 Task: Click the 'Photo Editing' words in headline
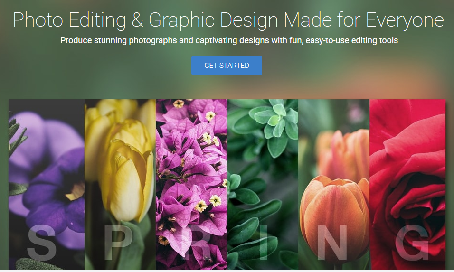click(x=69, y=20)
